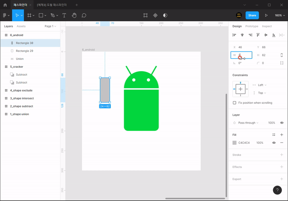Toggle fill visibility eye icon
Image resolution: width=288 pixels, height=201 pixels.
[274, 143]
